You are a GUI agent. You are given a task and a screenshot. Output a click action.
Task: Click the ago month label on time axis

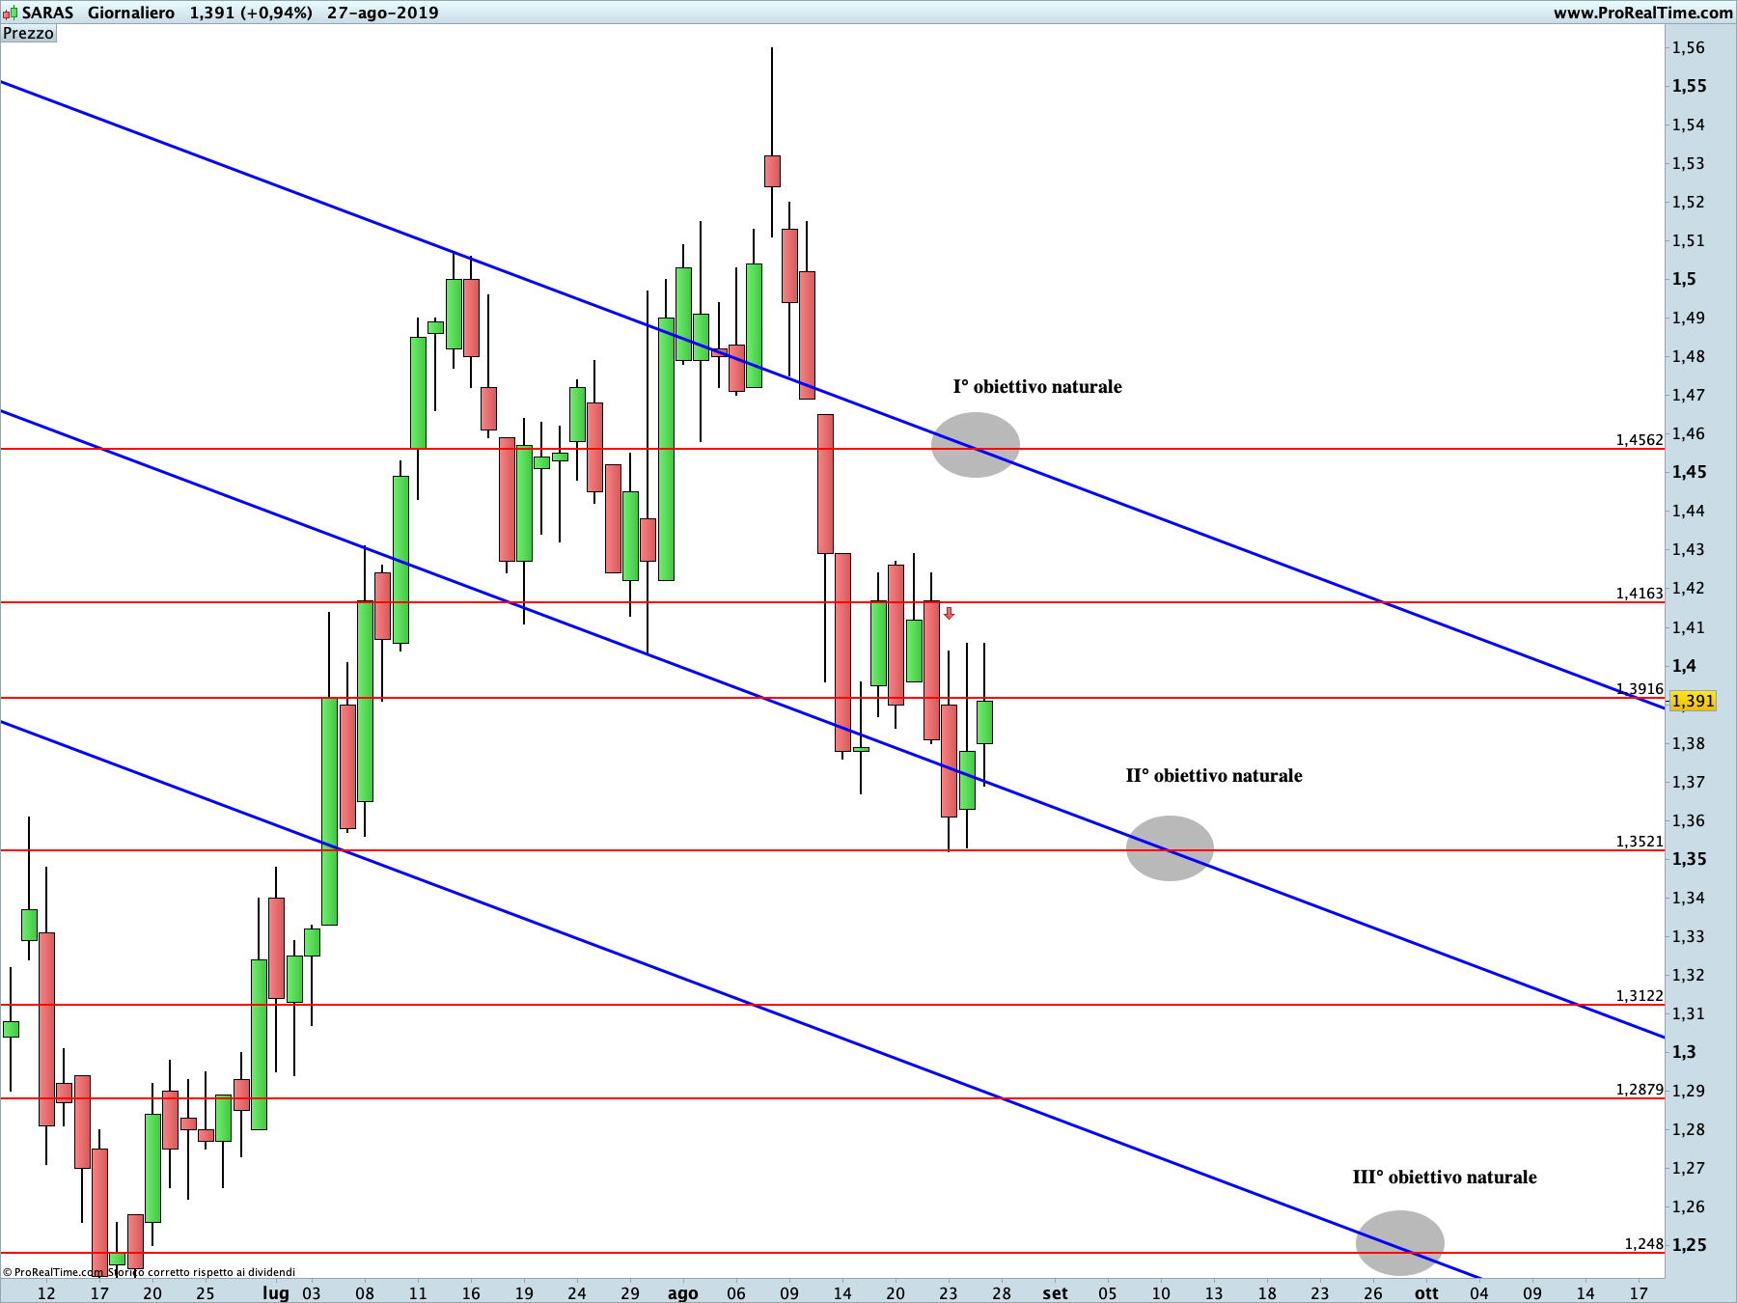pos(682,1293)
